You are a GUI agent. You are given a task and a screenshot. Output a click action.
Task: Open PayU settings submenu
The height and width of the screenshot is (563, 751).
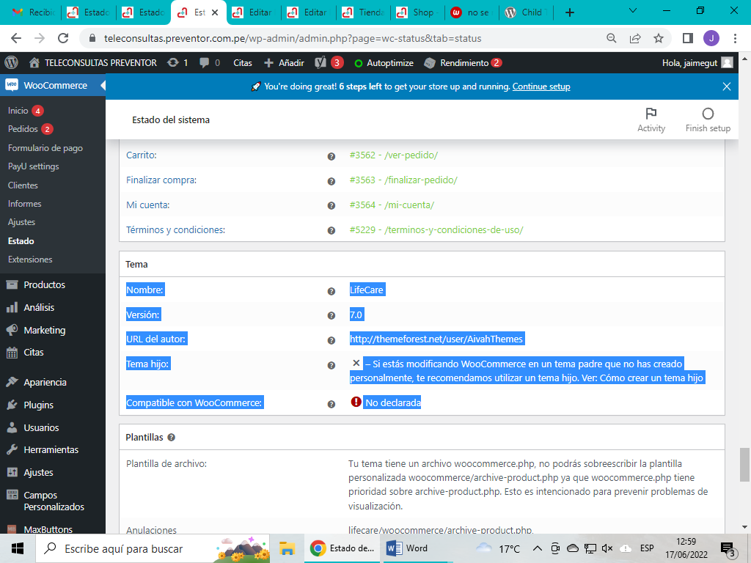34,166
